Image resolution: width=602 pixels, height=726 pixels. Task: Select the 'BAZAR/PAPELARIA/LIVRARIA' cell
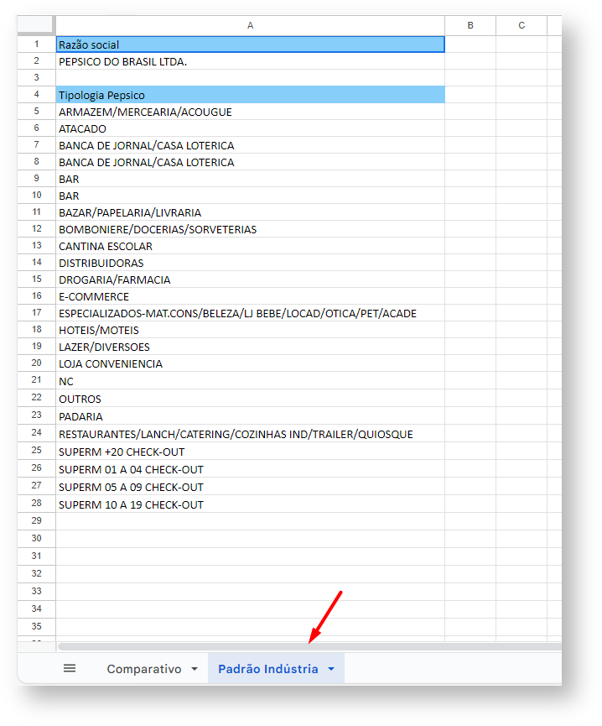click(250, 212)
